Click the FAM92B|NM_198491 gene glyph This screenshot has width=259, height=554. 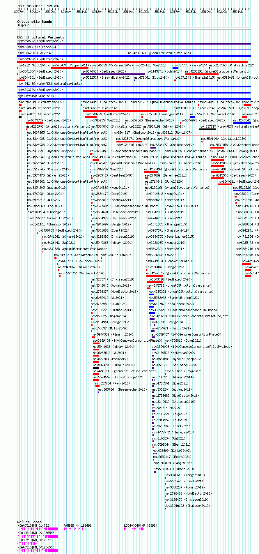74,529
